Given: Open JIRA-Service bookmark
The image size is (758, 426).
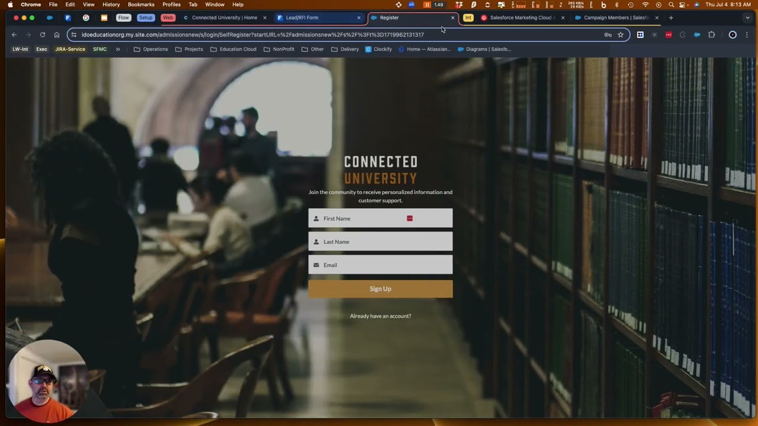Looking at the screenshot, I should pyautogui.click(x=70, y=49).
